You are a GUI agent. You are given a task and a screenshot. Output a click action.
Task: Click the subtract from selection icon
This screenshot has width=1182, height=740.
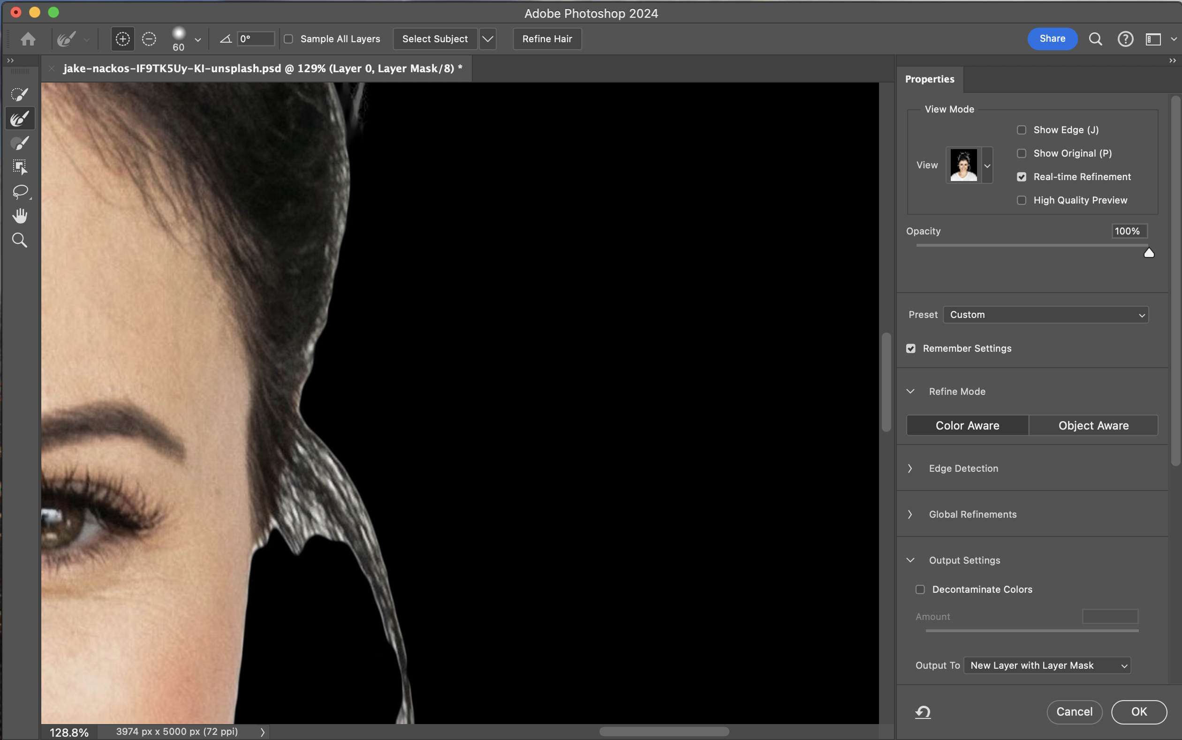coord(149,38)
